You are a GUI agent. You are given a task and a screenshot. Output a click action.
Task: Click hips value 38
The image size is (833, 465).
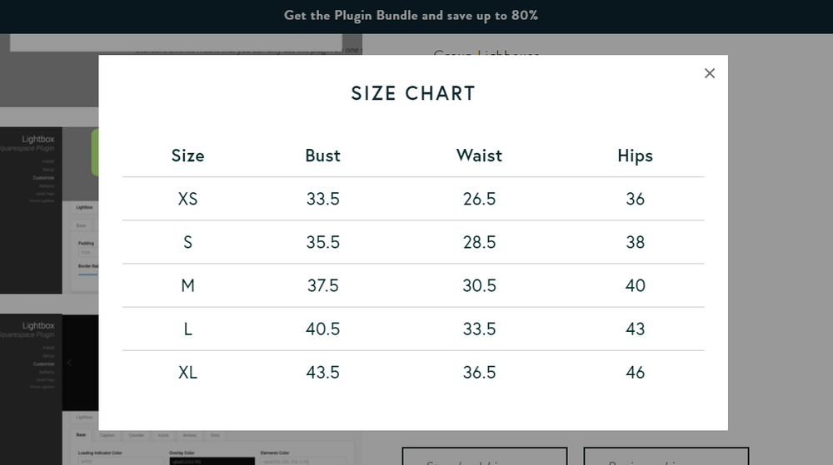pos(635,242)
